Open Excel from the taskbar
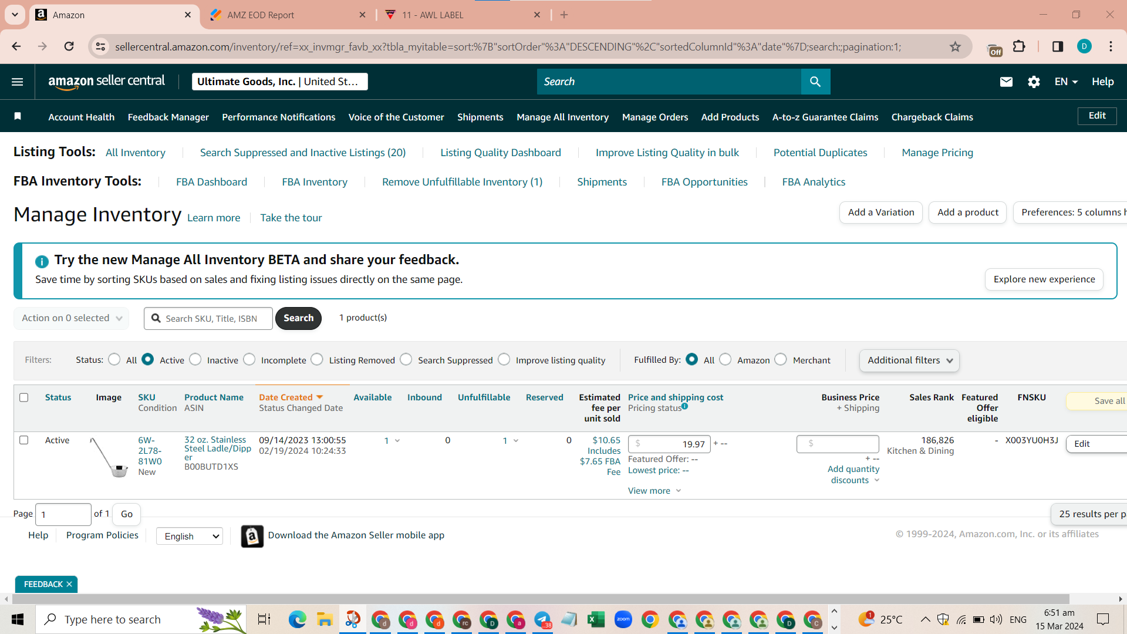 [x=596, y=619]
